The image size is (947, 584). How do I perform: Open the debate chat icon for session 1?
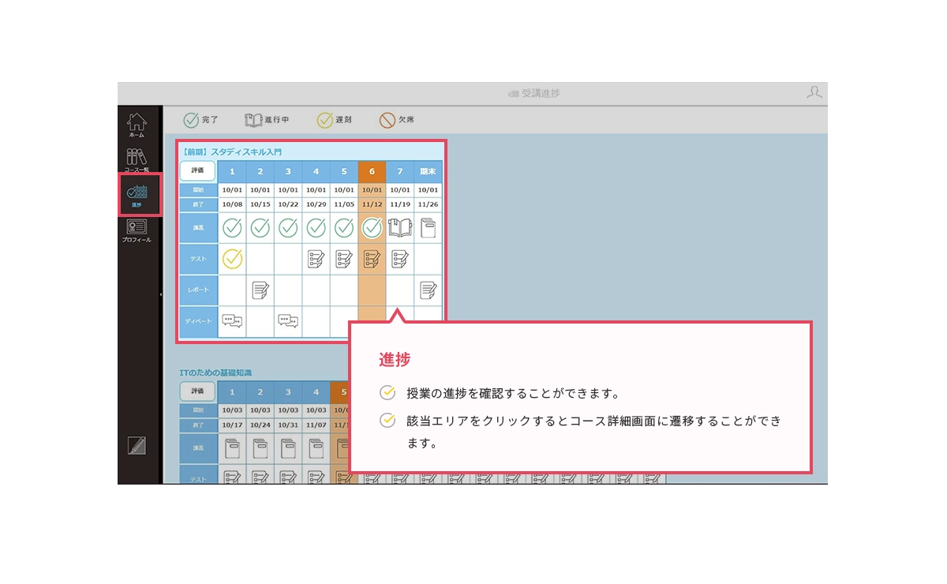232,321
